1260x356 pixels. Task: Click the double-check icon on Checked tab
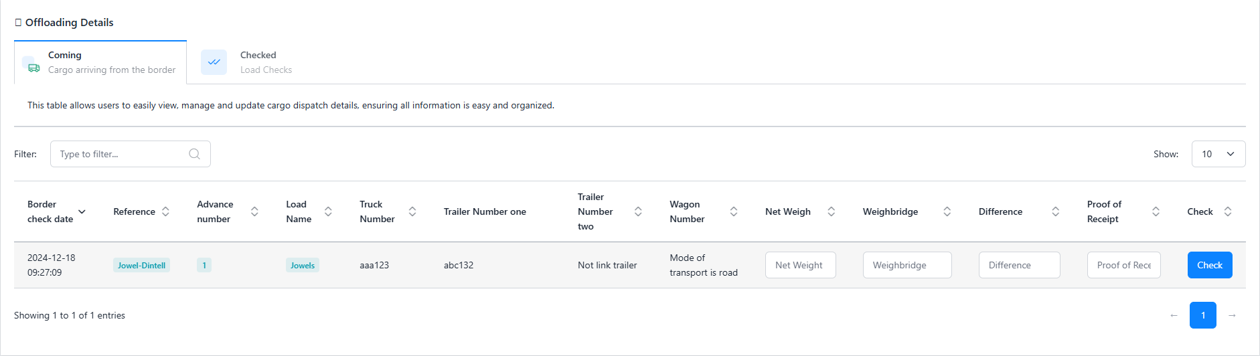(x=214, y=62)
